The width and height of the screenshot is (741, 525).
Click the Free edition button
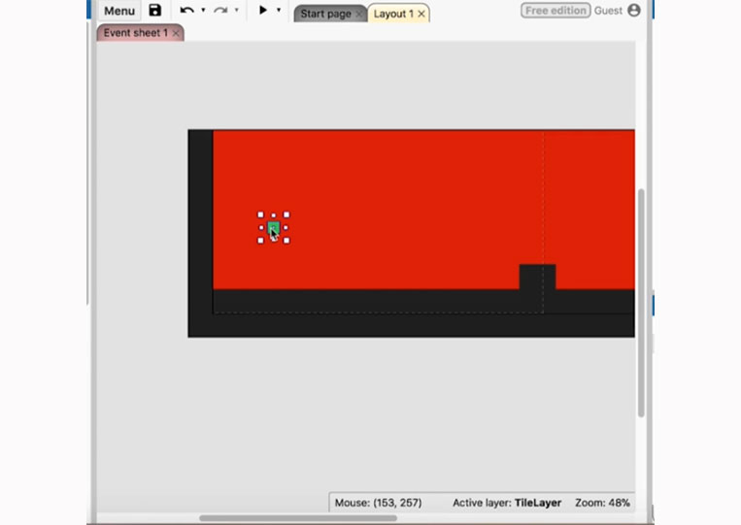click(556, 11)
